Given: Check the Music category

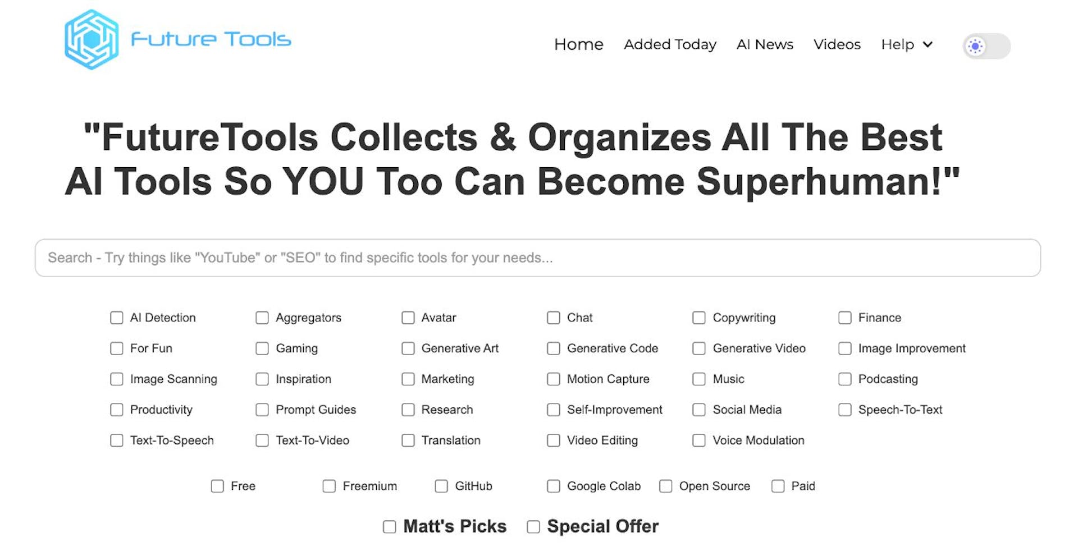Looking at the screenshot, I should coord(698,379).
